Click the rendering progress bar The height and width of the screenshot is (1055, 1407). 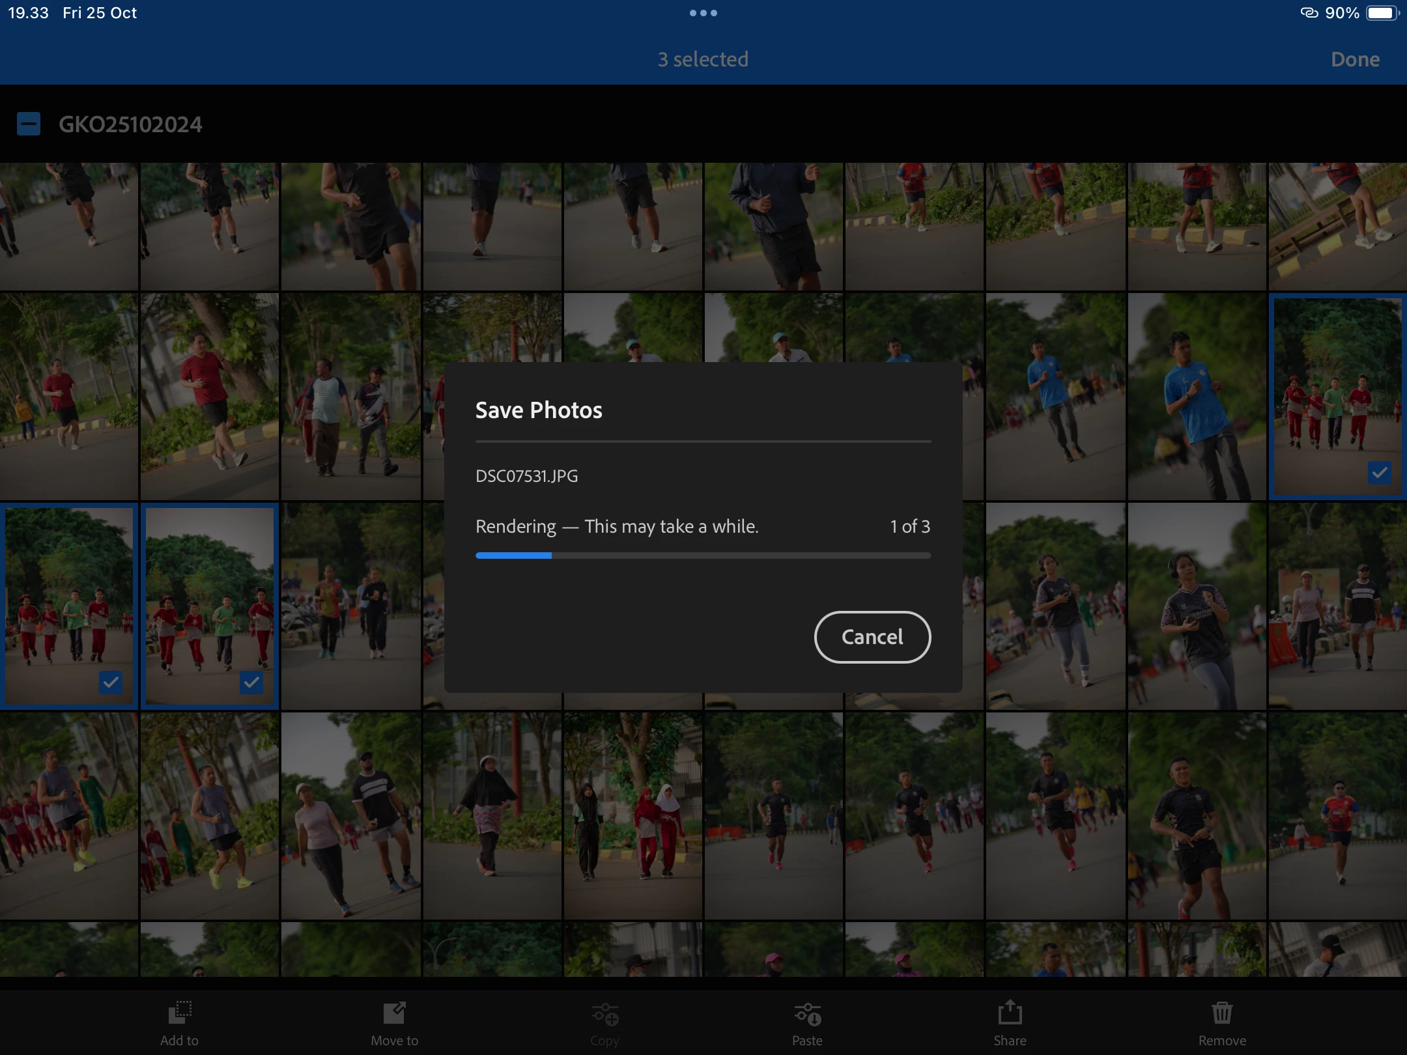[703, 556]
